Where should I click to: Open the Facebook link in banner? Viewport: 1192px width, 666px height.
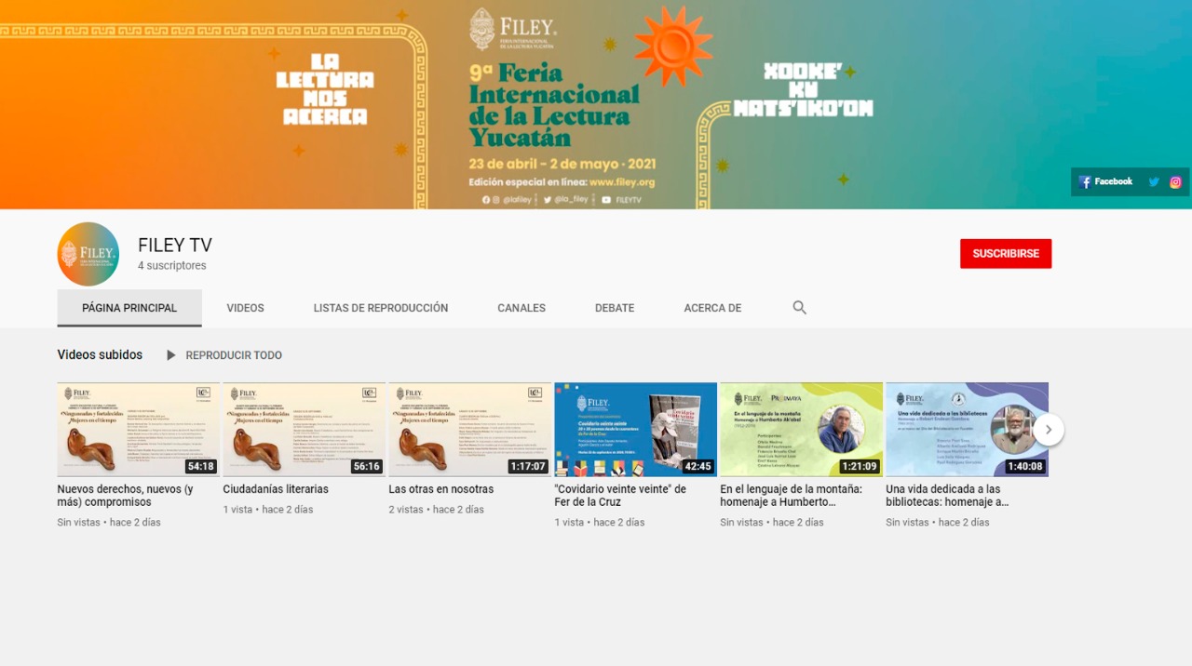coord(1105,182)
